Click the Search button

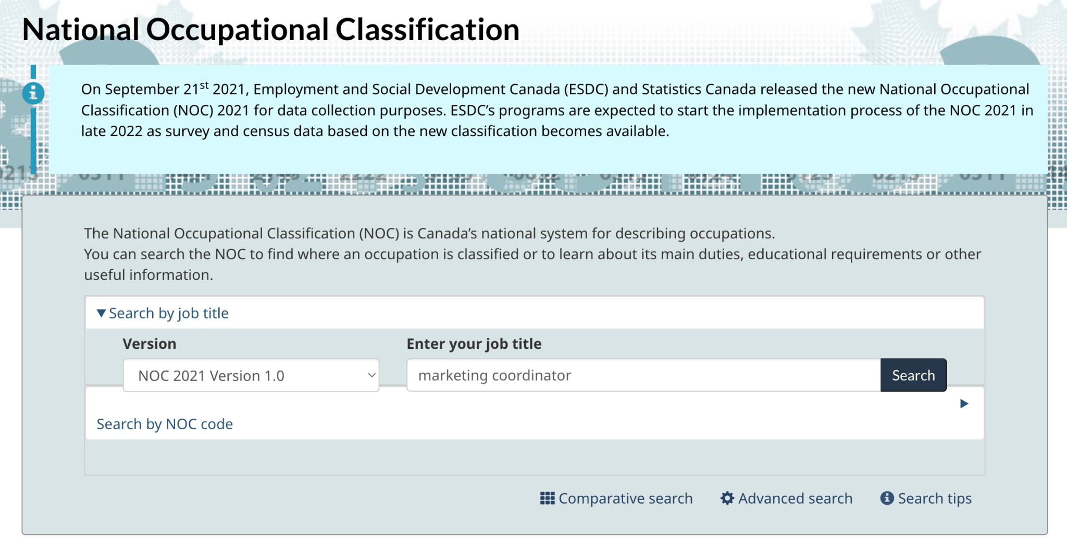coord(913,375)
